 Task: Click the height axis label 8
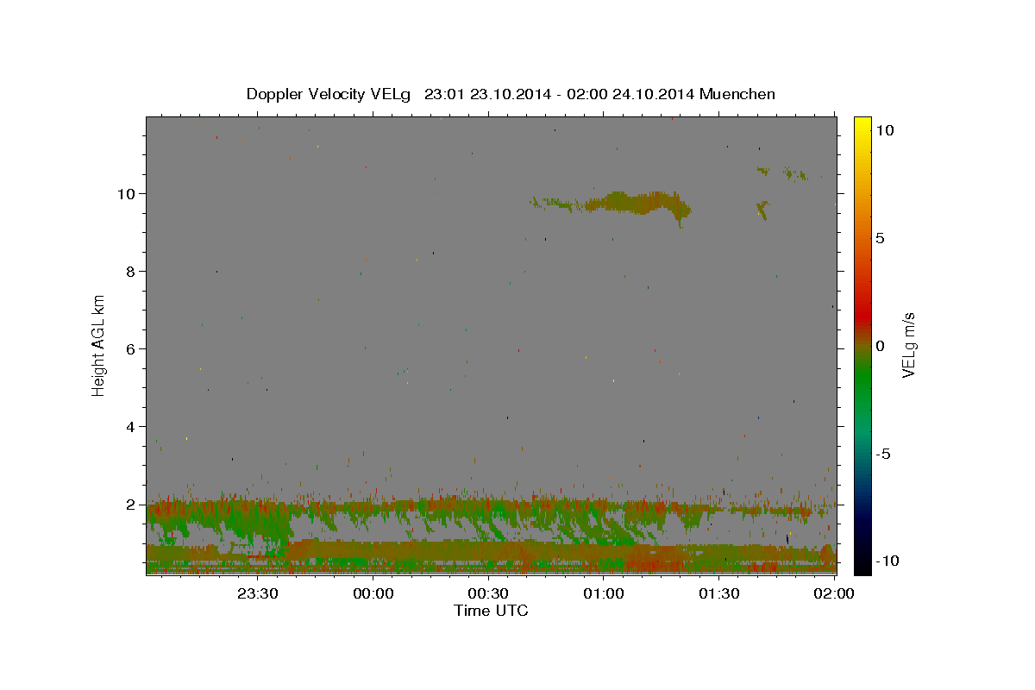coord(132,271)
